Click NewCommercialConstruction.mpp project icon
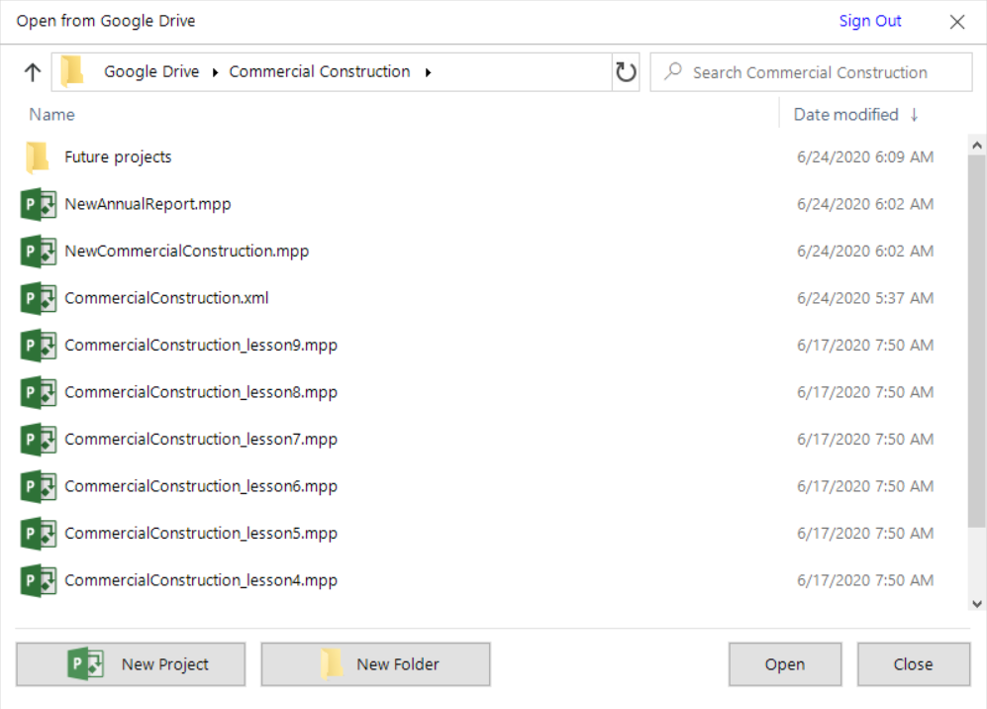The image size is (987, 709). pos(39,252)
